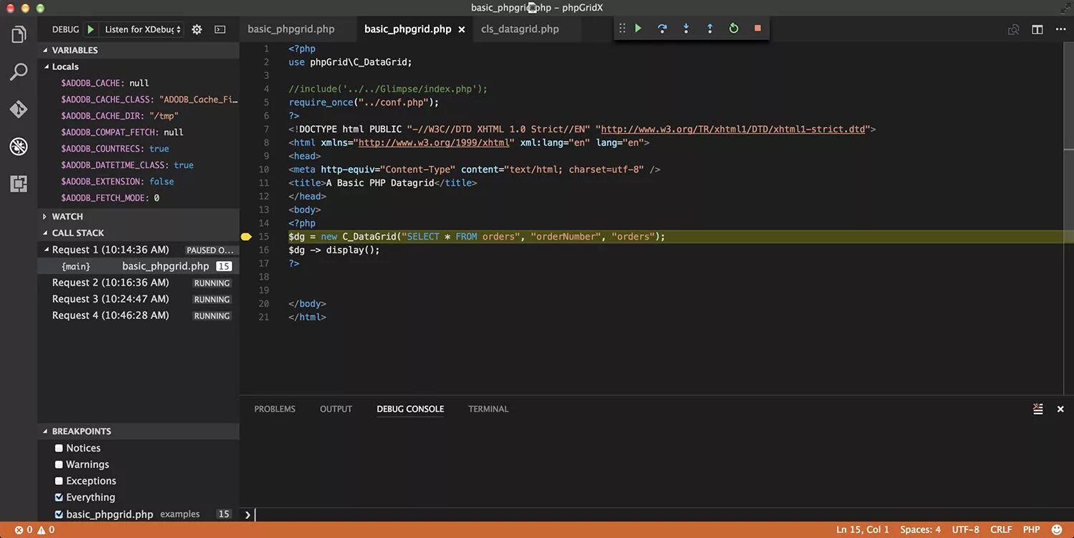Click the smiley feedback icon in status bar
Screen dimensions: 1074x538
coord(1057,530)
